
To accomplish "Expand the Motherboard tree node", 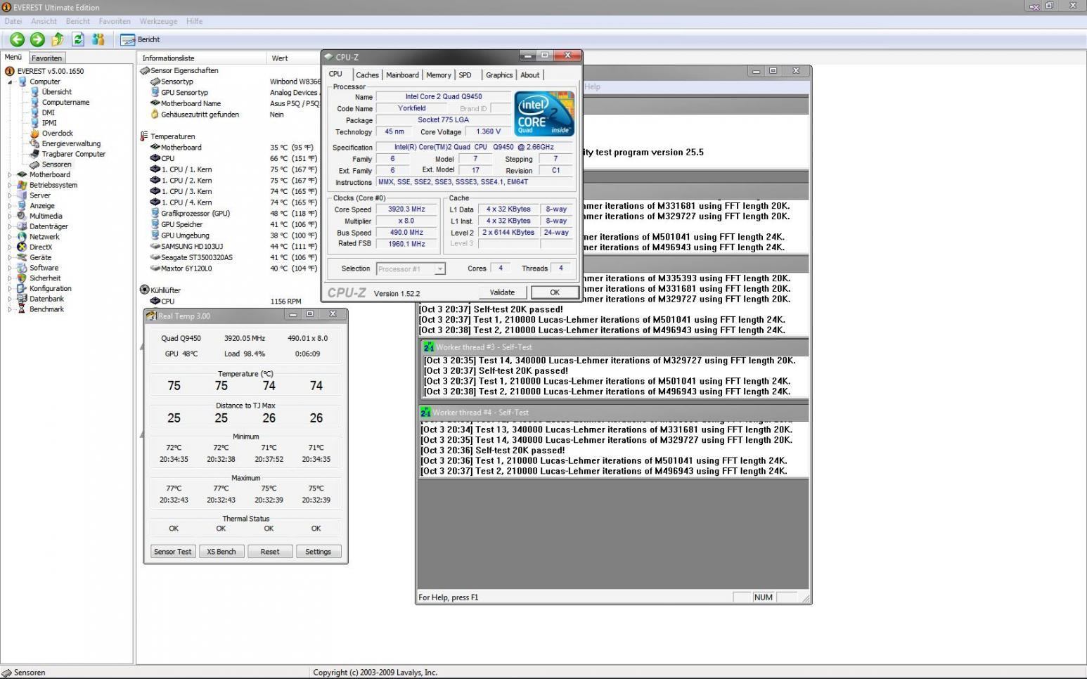I will click(11, 174).
